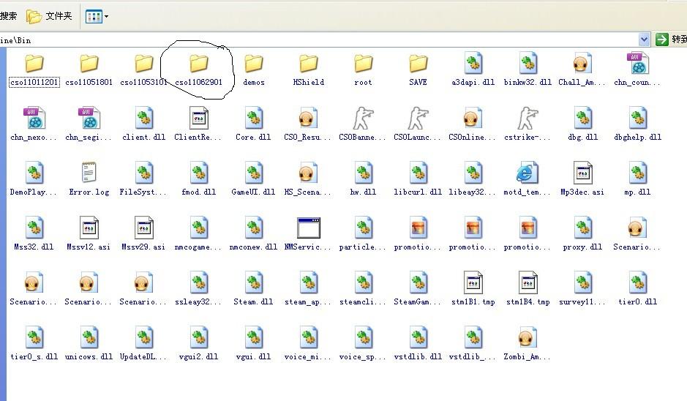This screenshot has height=401, width=687.
Task: Toggle the 文件夹 folders pane button
Action: pos(49,16)
